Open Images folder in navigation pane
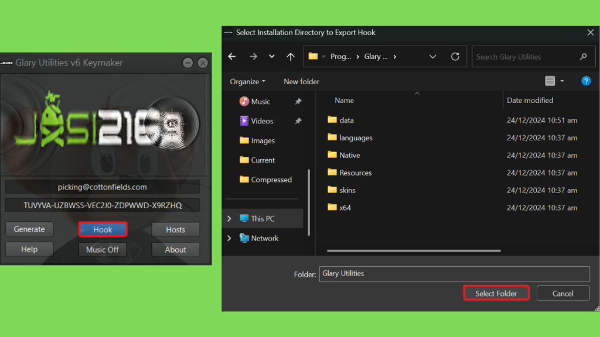The width and height of the screenshot is (600, 337). pyautogui.click(x=263, y=140)
